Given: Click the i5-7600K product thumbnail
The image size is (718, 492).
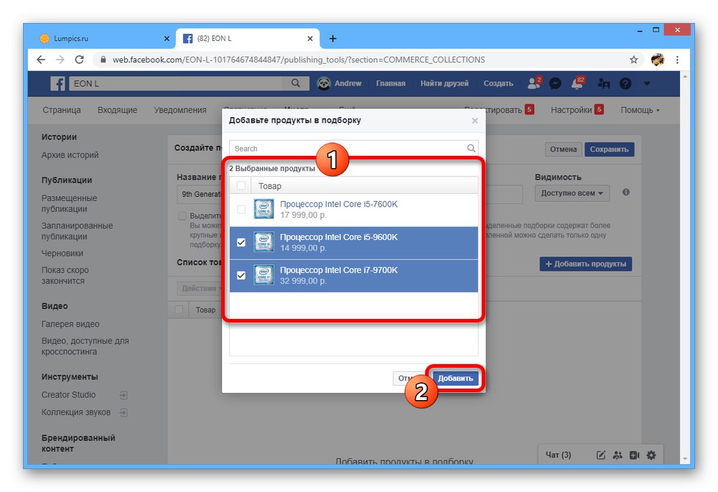Looking at the screenshot, I should 264,209.
